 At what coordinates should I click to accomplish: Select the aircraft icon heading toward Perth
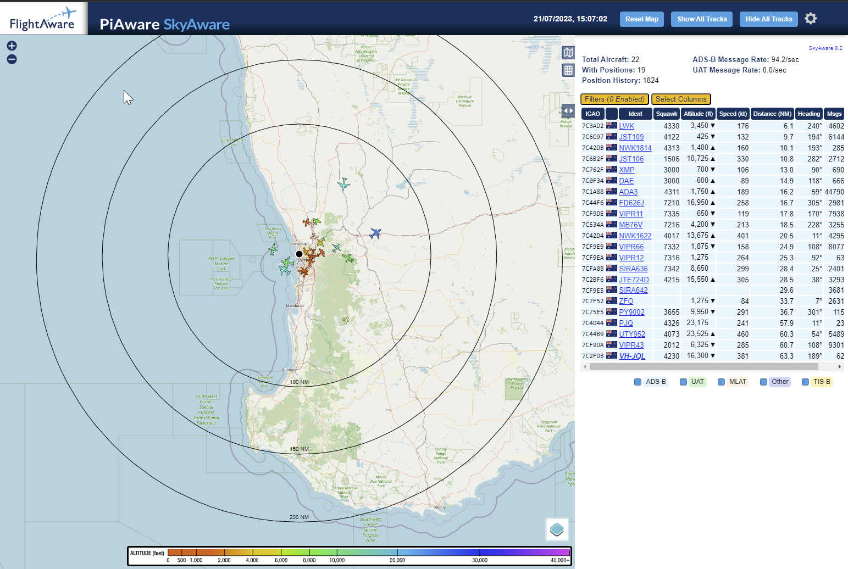click(x=376, y=233)
